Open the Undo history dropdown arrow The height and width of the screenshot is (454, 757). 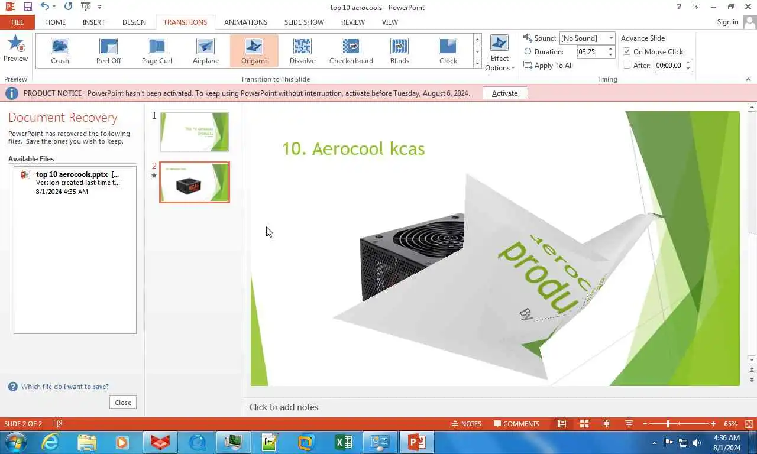tap(54, 7)
